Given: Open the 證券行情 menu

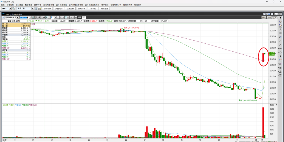Looking at the screenshot, I should coord(37,5).
